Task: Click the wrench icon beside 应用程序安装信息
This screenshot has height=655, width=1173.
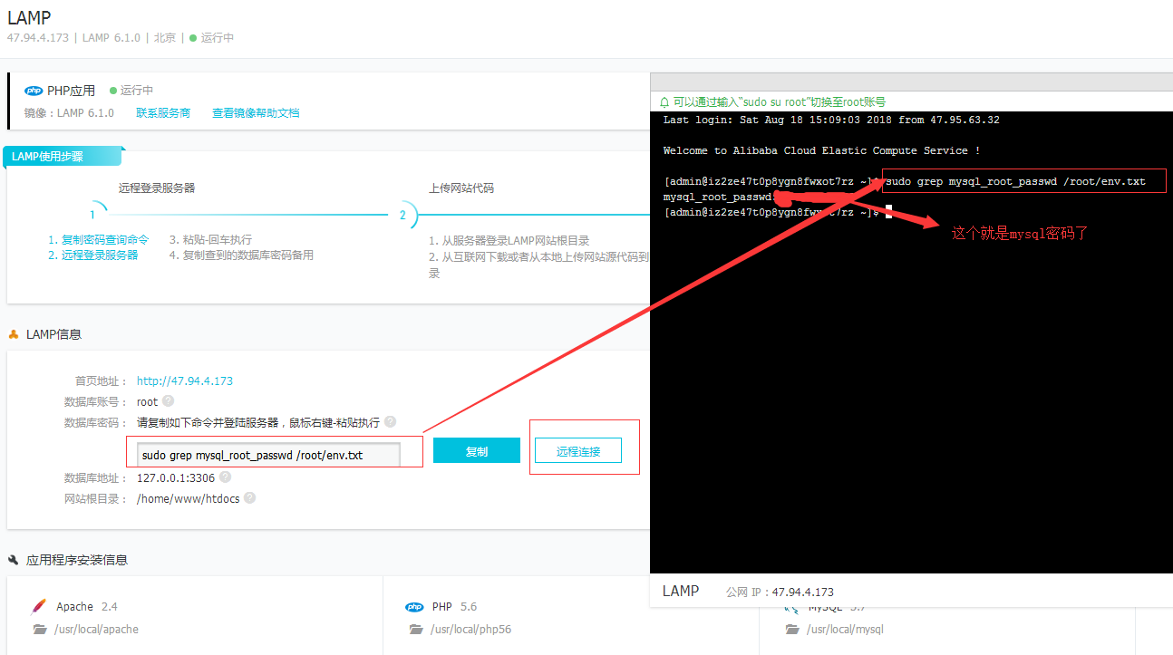Action: click(x=14, y=560)
